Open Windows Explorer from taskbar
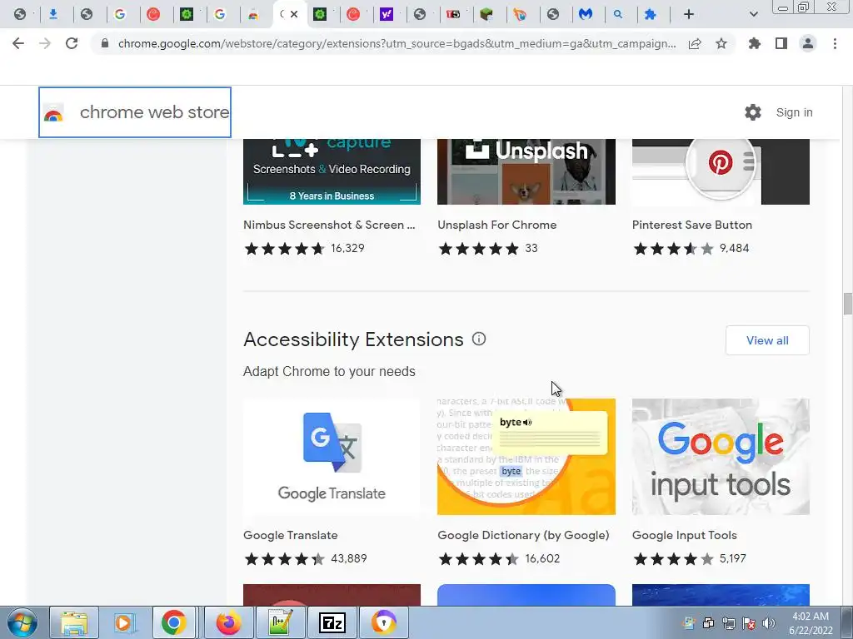Image resolution: width=853 pixels, height=639 pixels. tap(74, 622)
